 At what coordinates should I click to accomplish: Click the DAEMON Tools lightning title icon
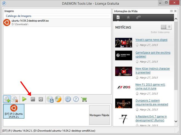(x=4, y=3)
